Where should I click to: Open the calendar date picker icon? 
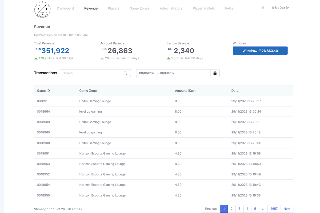coord(215,73)
